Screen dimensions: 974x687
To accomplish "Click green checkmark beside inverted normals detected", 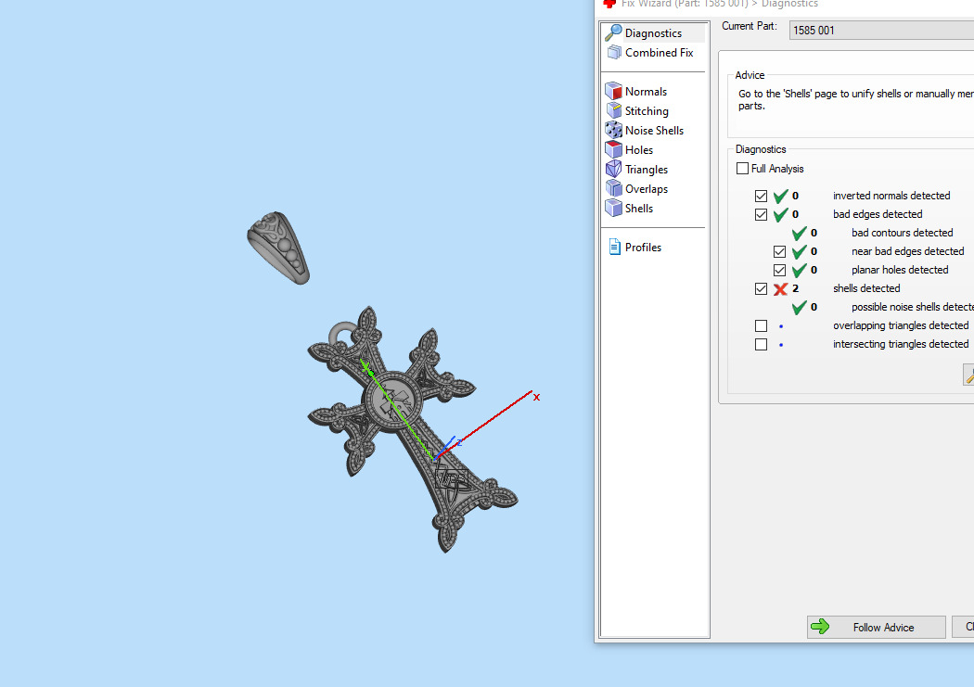I will click(x=780, y=197).
